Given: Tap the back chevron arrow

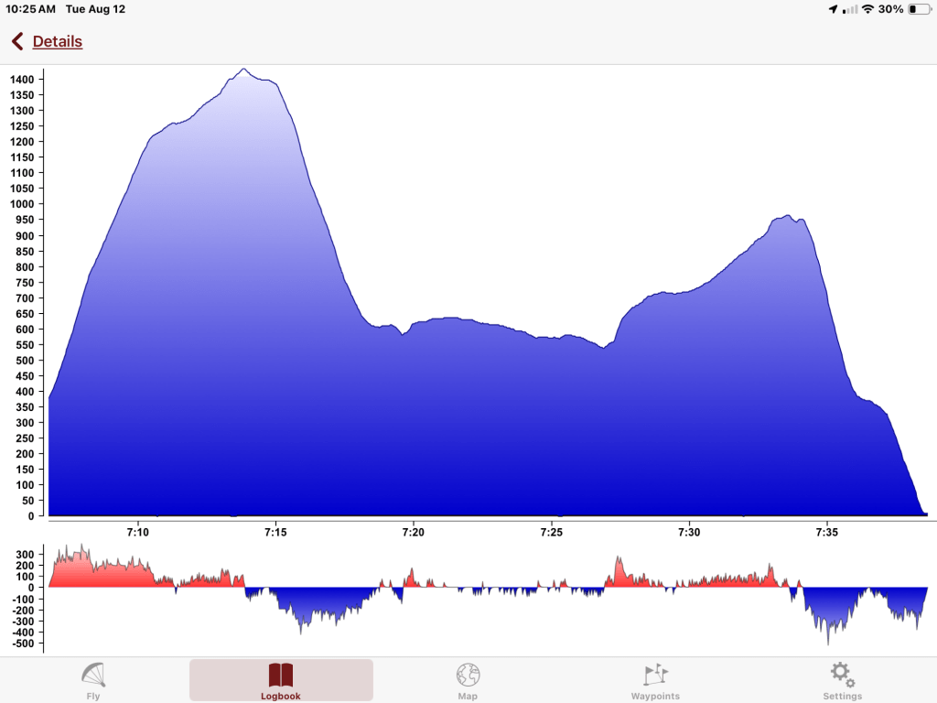Looking at the screenshot, I should pos(16,41).
